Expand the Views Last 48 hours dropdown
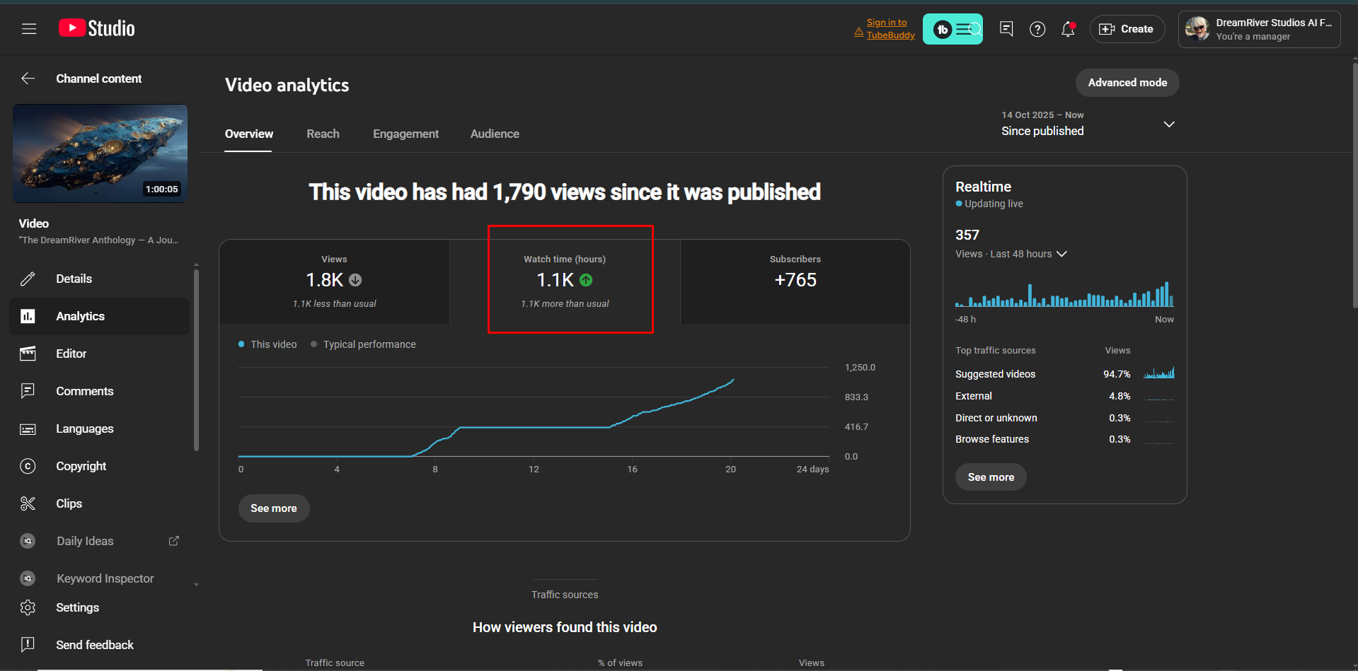Viewport: 1358px width, 671px height. pyautogui.click(x=1011, y=254)
